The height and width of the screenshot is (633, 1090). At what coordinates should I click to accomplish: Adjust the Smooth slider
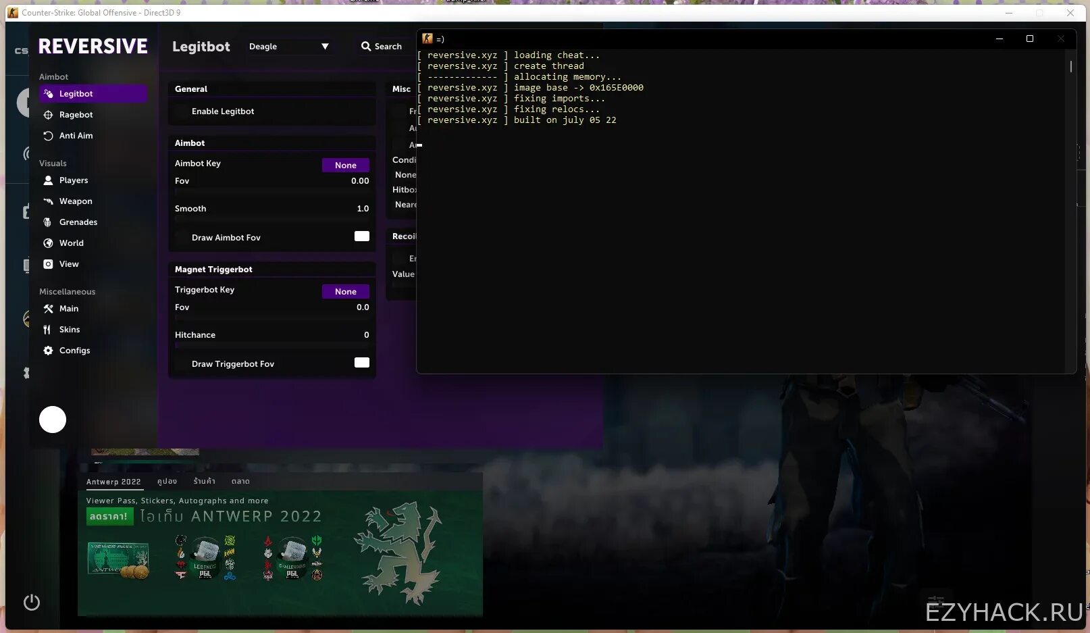click(x=272, y=220)
